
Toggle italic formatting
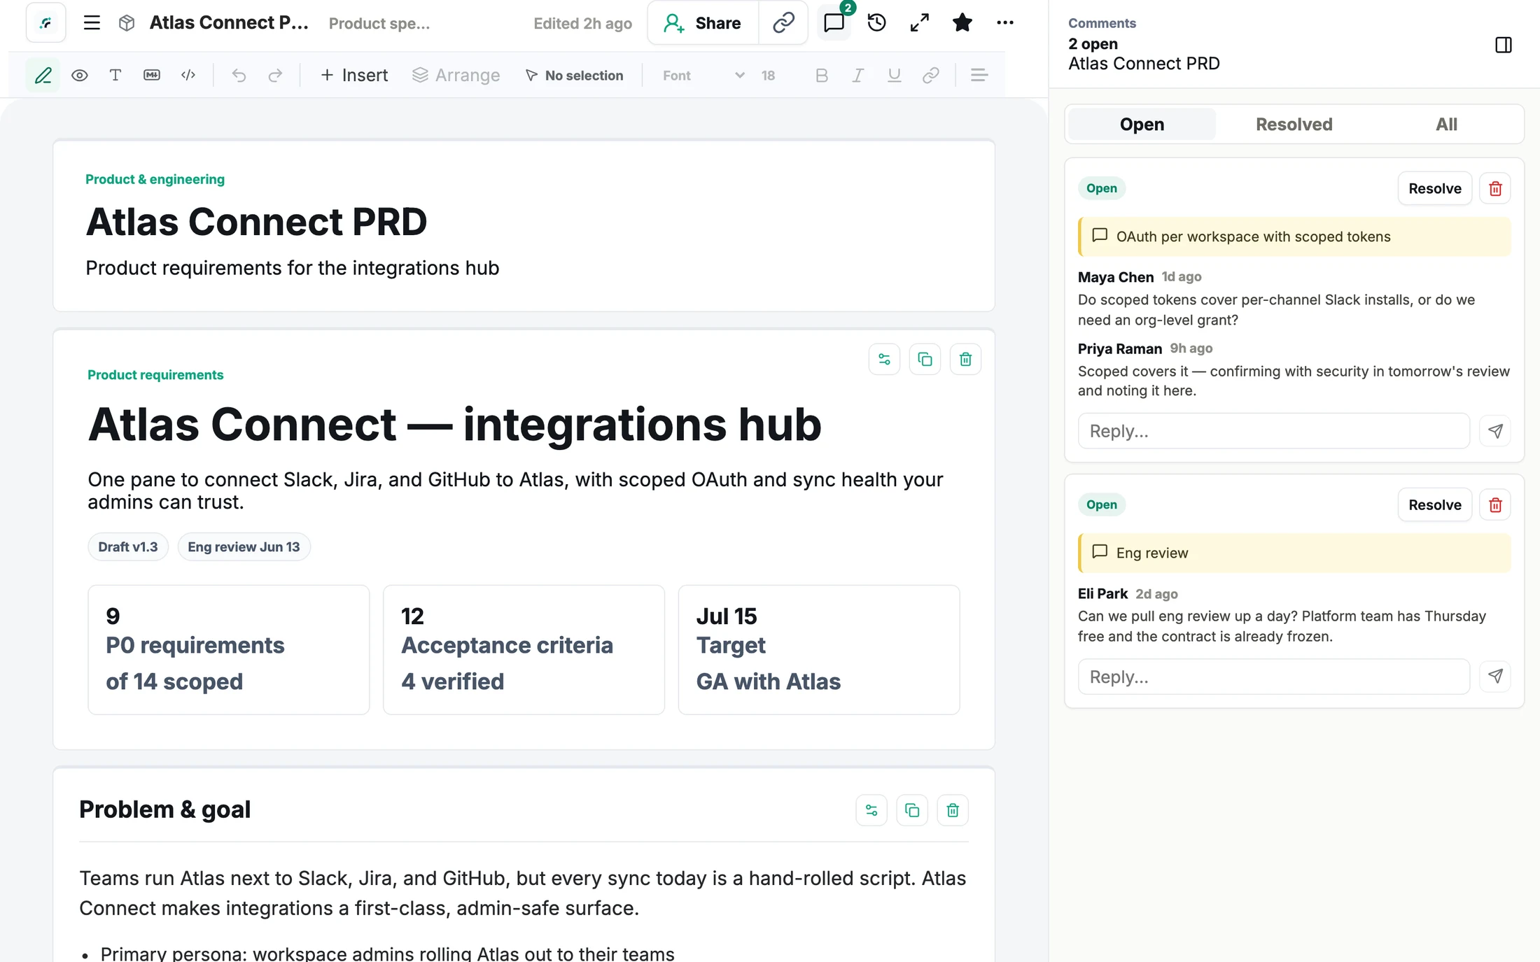[857, 75]
